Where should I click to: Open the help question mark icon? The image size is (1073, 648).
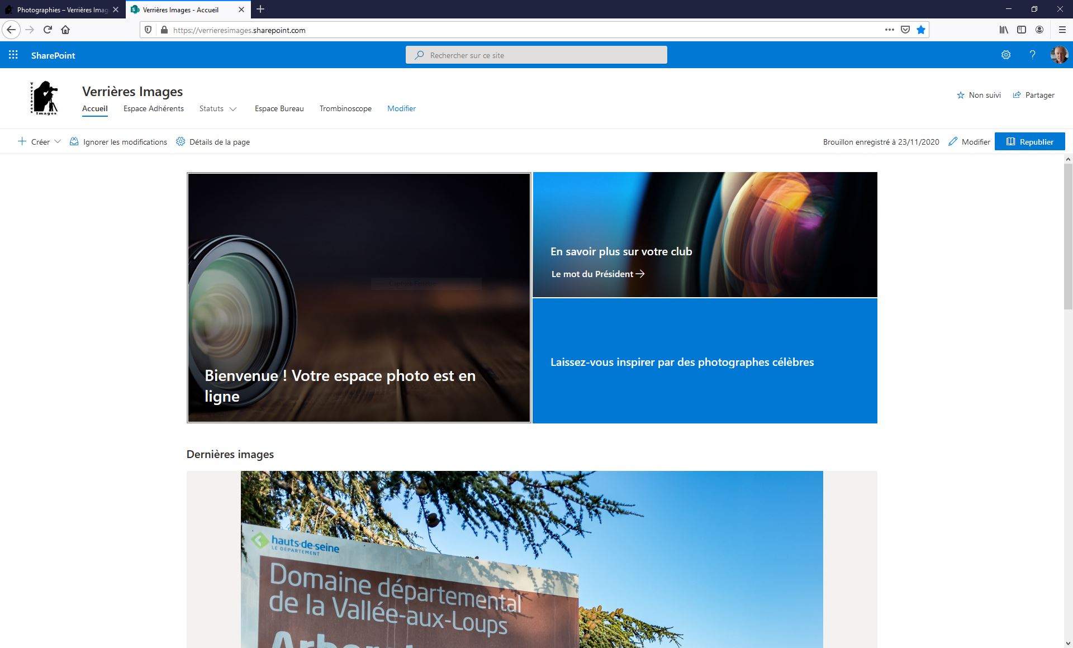1033,55
